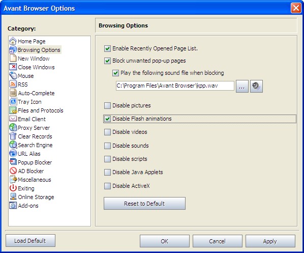The height and width of the screenshot is (253, 304).
Task: Select Clear Records category
Action: pos(35,136)
